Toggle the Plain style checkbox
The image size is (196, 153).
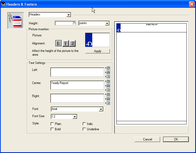(x=52, y=124)
